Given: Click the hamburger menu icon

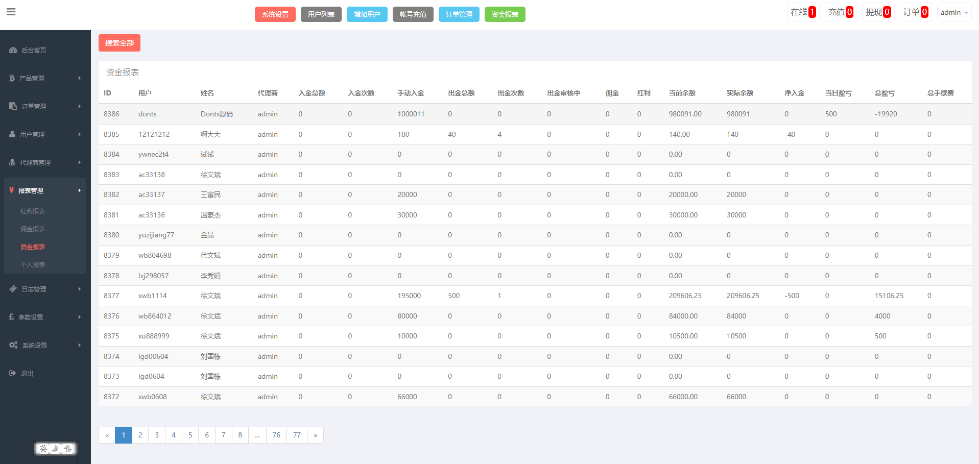Looking at the screenshot, I should (x=11, y=12).
